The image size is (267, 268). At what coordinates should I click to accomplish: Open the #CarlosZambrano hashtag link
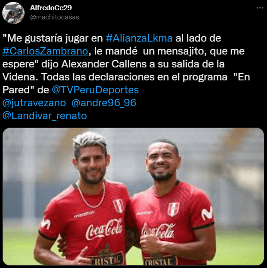pyautogui.click(x=45, y=51)
